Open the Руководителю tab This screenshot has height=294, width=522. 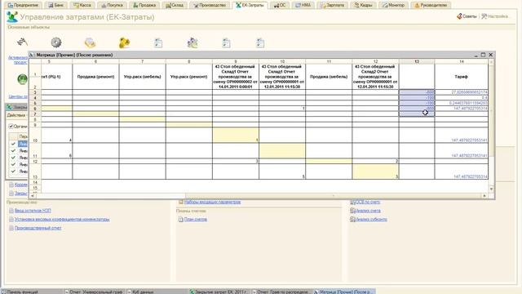(431, 5)
